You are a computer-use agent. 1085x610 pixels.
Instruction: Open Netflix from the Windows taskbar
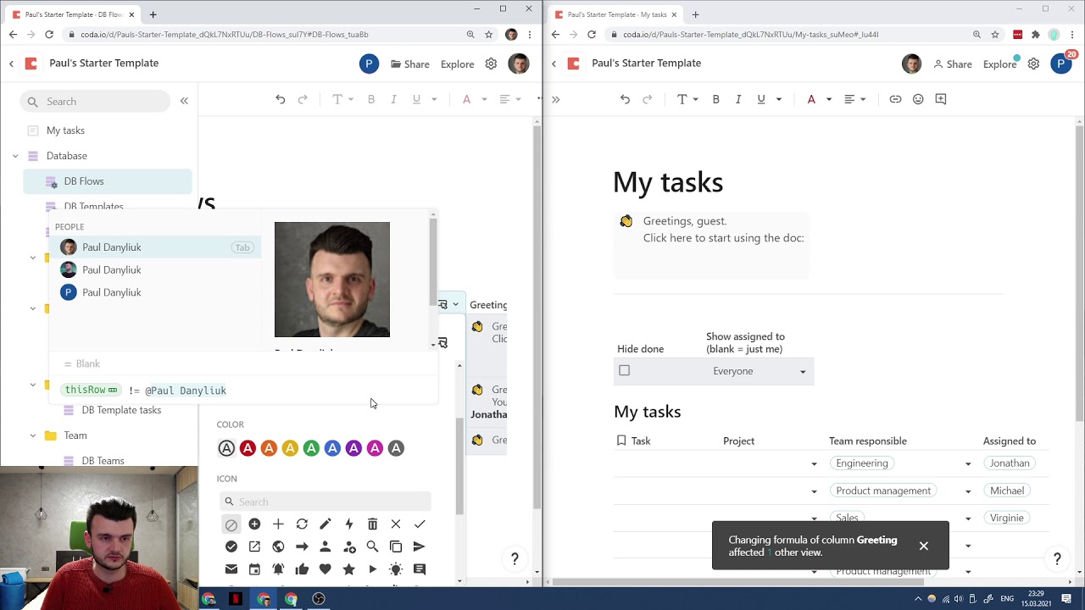[x=236, y=599]
